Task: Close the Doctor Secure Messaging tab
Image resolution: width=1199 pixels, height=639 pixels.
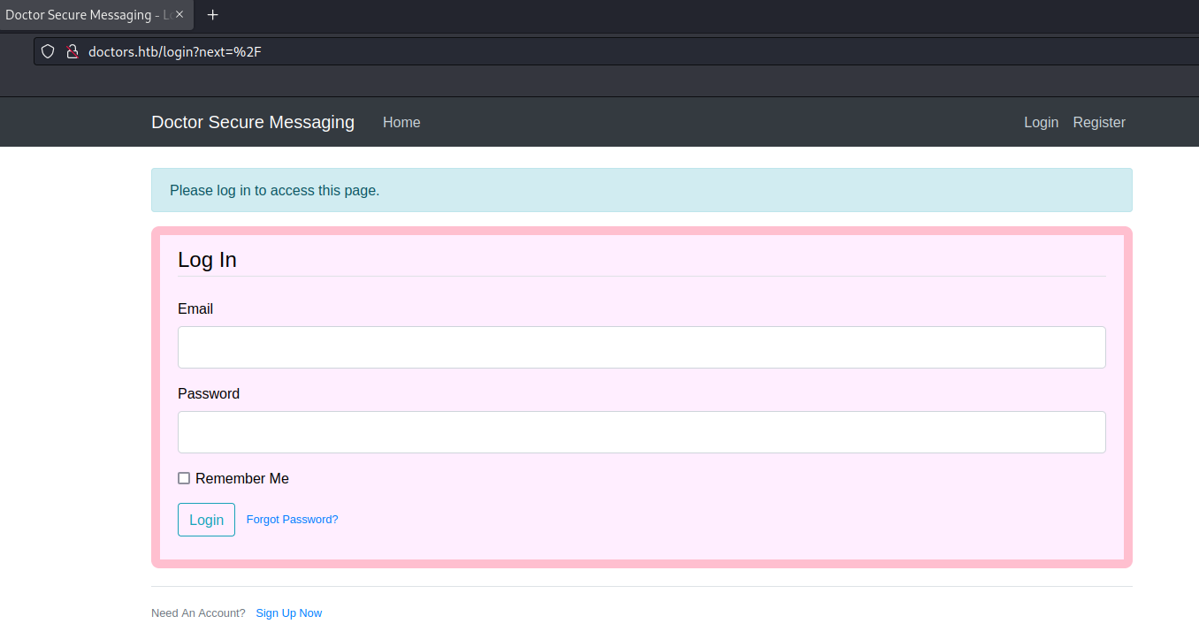Action: pos(179,15)
